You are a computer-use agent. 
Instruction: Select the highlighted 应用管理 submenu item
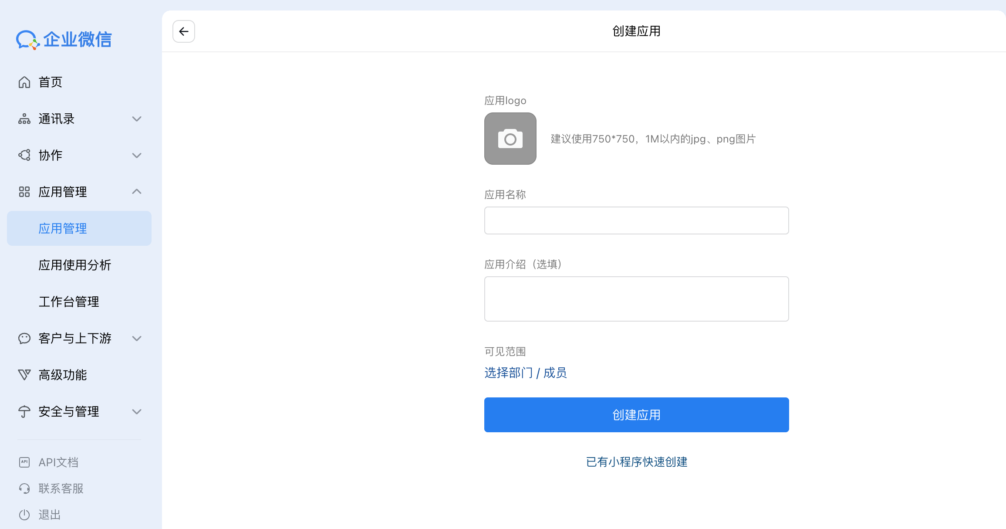63,228
